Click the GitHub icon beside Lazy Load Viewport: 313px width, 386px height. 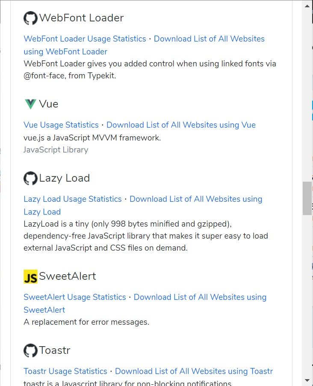(30, 178)
